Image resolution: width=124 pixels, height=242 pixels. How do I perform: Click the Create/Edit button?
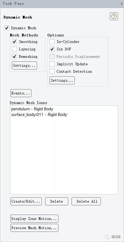point(26,201)
